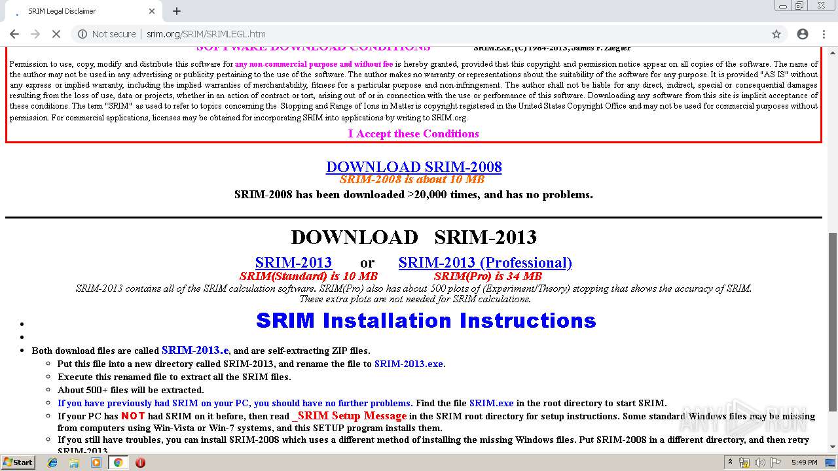Open a new tab with the plus button
Image resolution: width=838 pixels, height=471 pixels.
coord(177,11)
